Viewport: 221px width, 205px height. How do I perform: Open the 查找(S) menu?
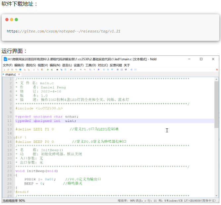click(31, 65)
